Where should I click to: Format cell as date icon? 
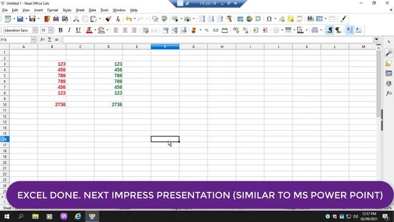pyautogui.click(x=225, y=30)
